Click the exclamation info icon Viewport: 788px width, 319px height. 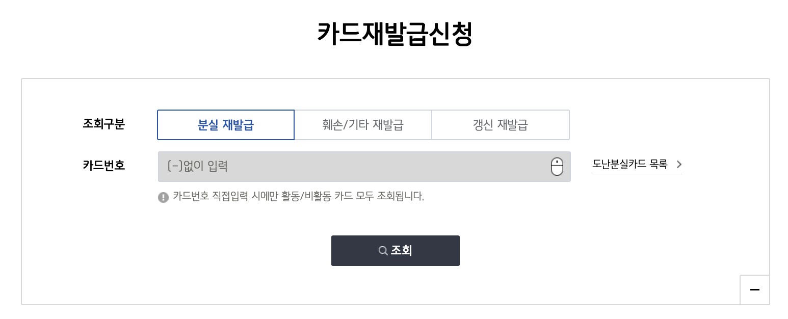point(163,197)
